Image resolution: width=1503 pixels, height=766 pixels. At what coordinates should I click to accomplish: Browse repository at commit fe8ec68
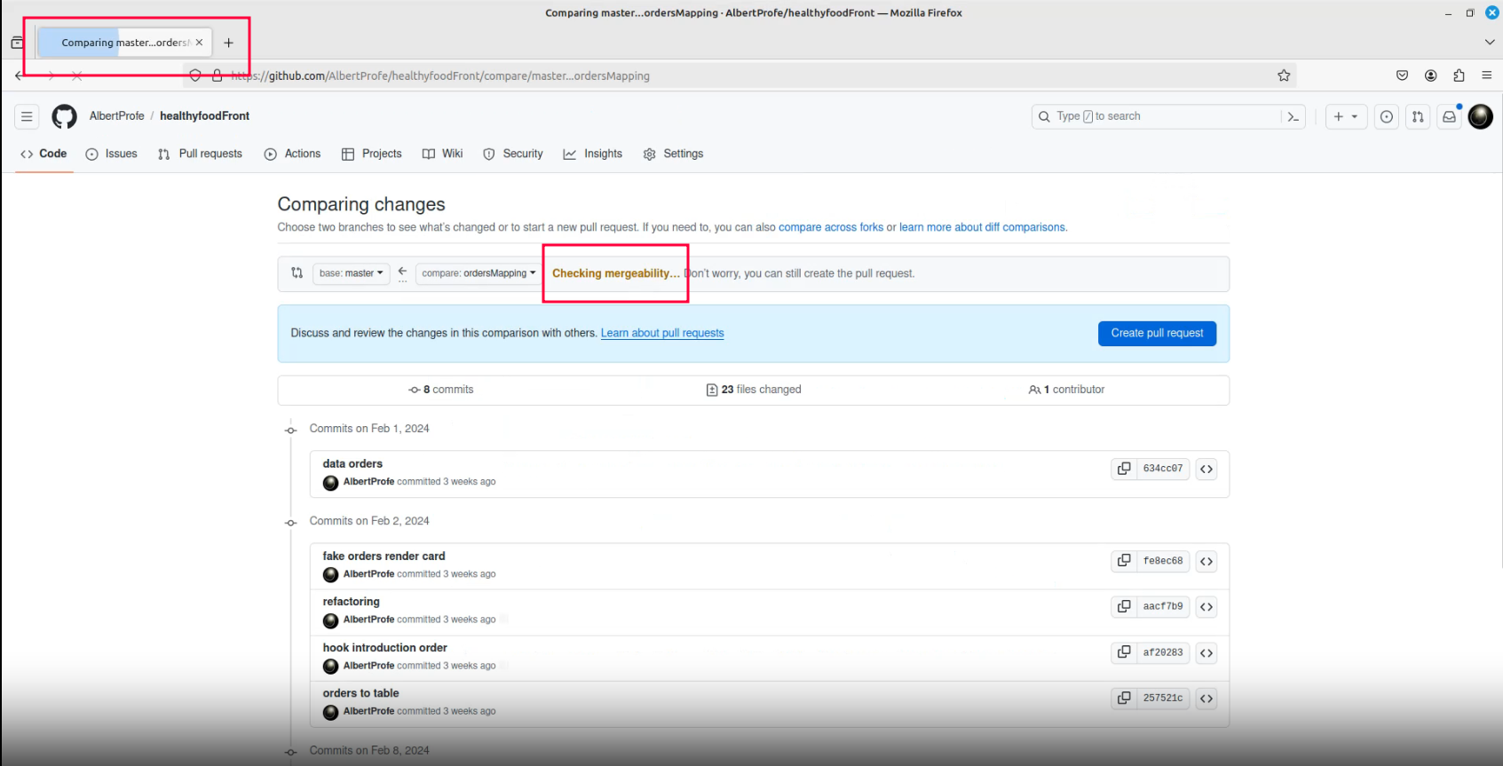[x=1206, y=561]
